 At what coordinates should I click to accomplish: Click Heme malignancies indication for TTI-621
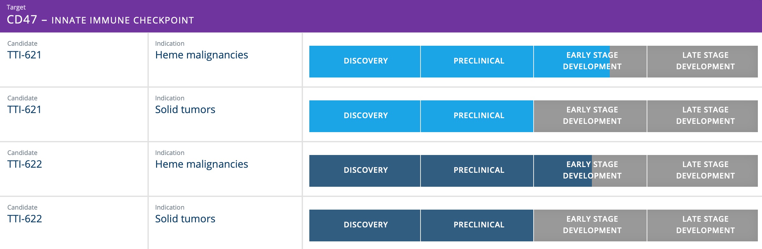point(201,55)
